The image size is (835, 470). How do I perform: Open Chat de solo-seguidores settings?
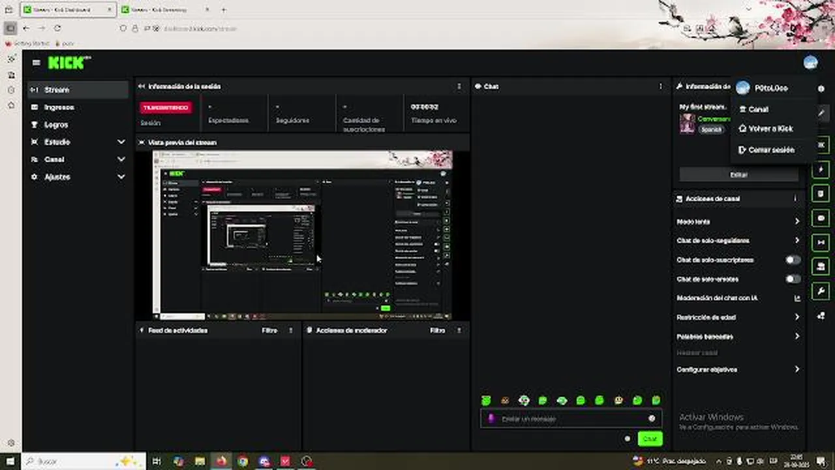pyautogui.click(x=738, y=241)
